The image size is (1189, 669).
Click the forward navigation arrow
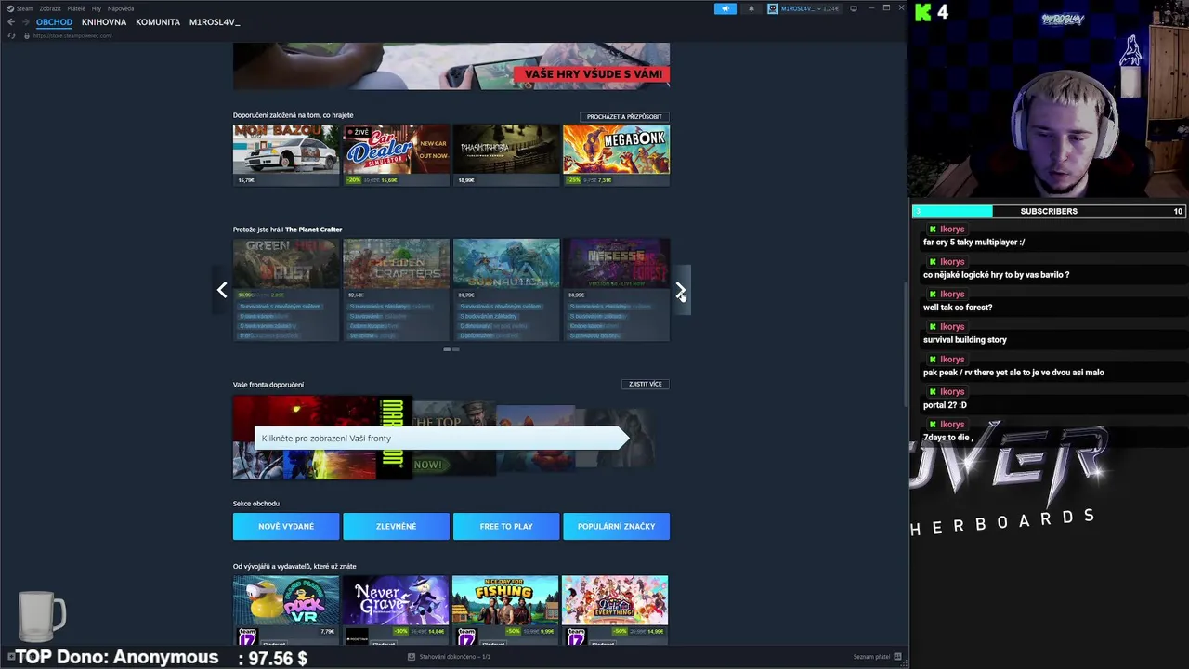point(25,22)
